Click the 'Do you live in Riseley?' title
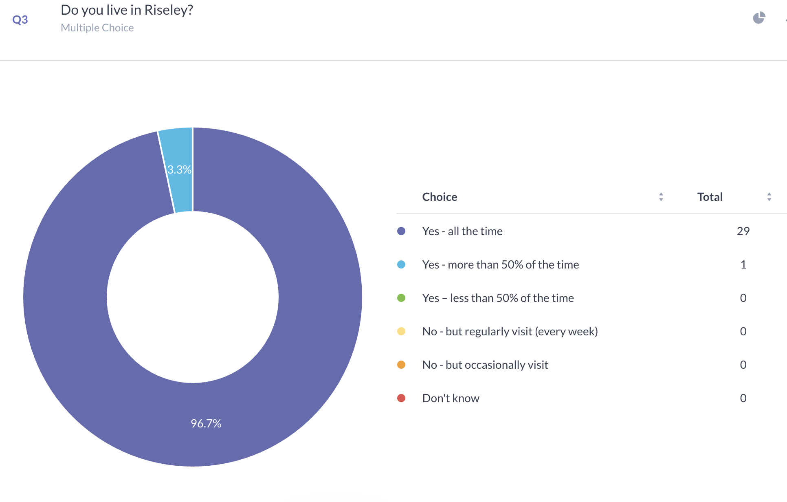Viewport: 787px width, 502px height. click(x=127, y=10)
